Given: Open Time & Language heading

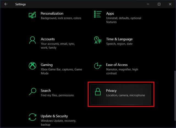Looking at the screenshot, I should coord(119,39).
